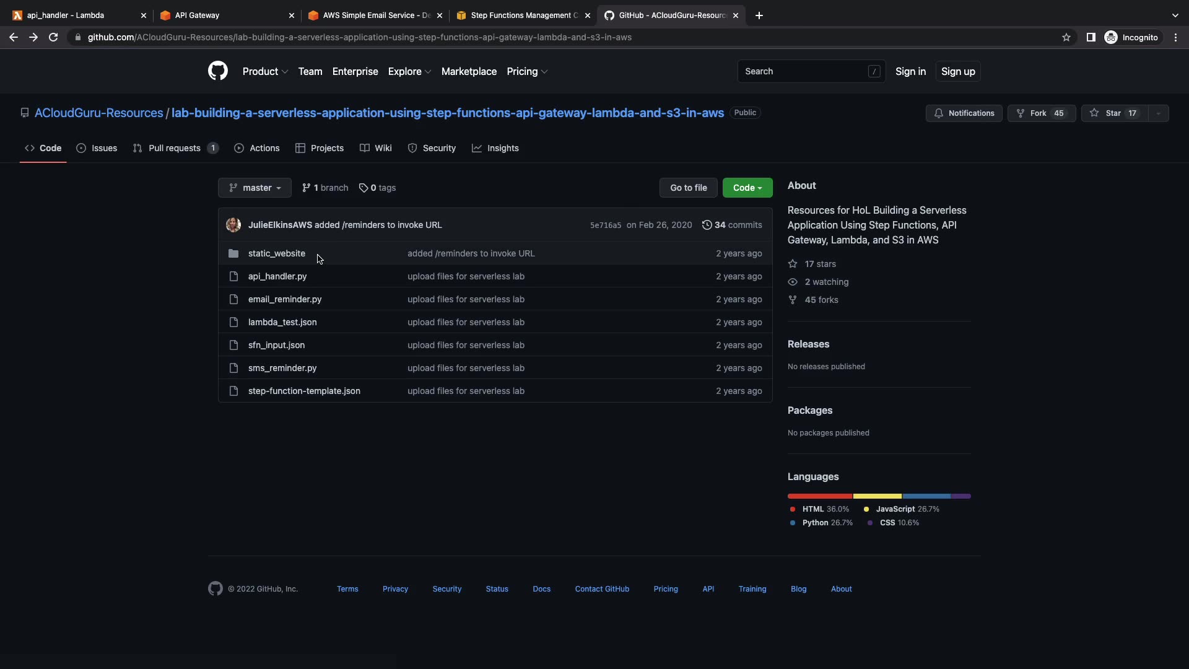1189x669 pixels.
Task: Expand the star lists dropdown arrow
Action: pyautogui.click(x=1158, y=113)
